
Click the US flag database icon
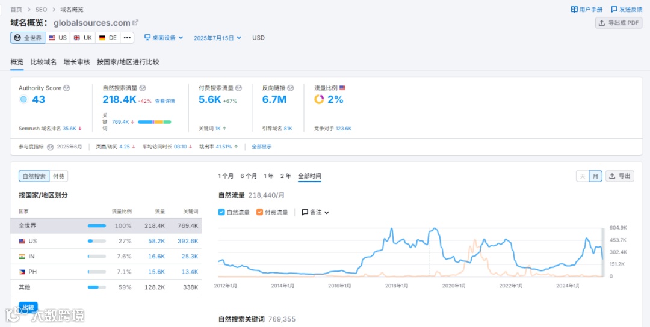[x=52, y=38]
